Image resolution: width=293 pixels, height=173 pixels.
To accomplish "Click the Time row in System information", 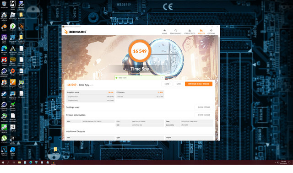I will [189, 121].
